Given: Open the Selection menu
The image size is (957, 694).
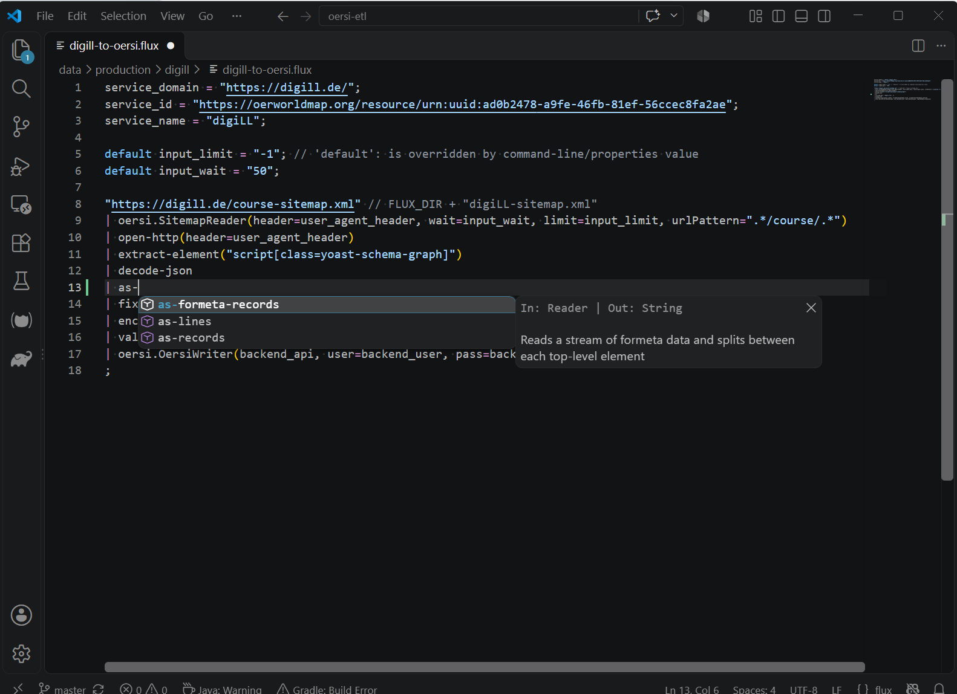Looking at the screenshot, I should tap(123, 16).
